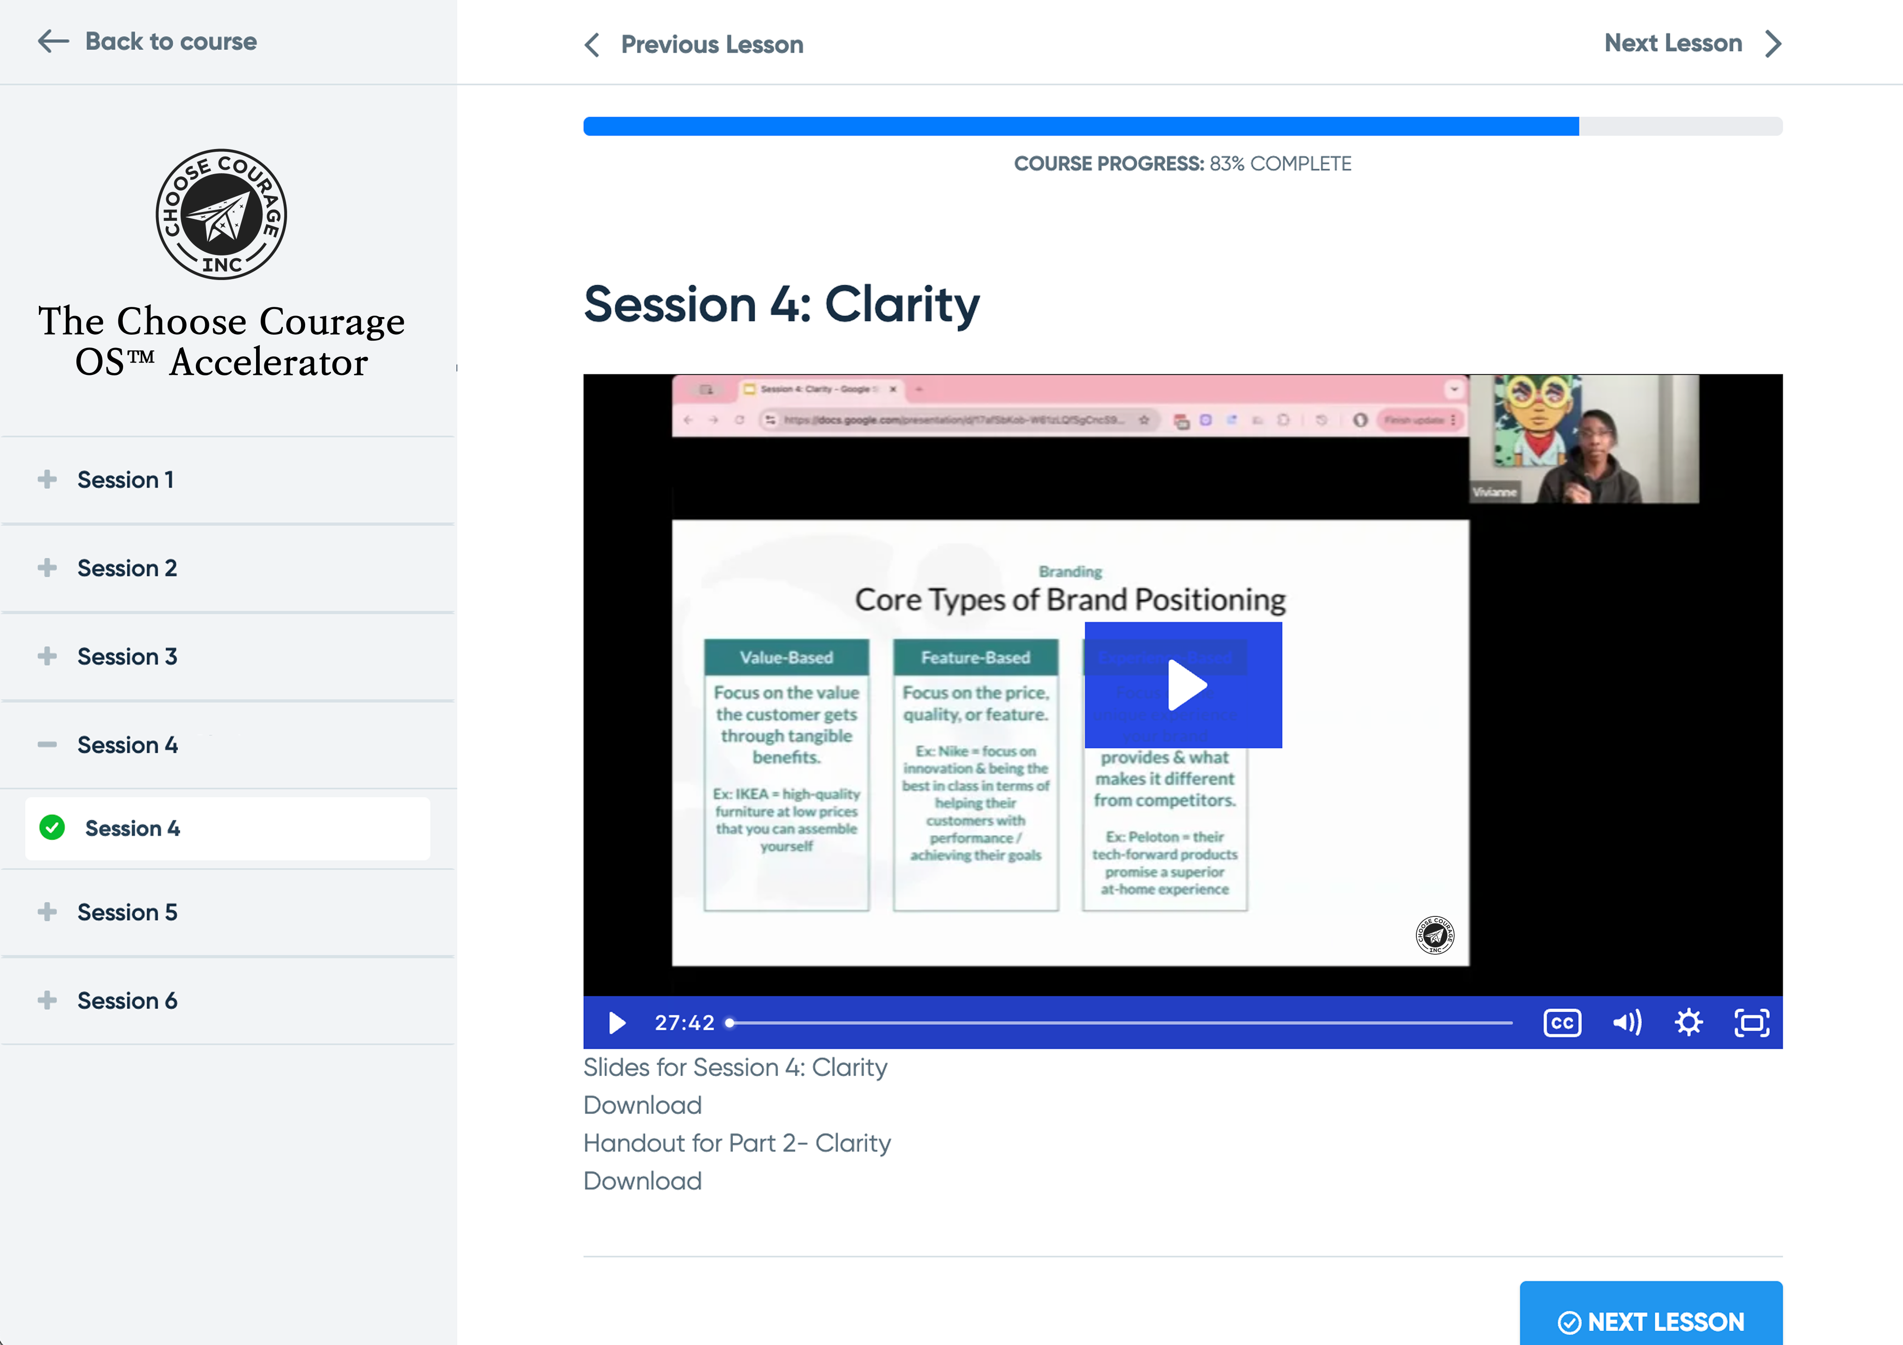Go to Previous Lesson text link
The width and height of the screenshot is (1903, 1345).
[712, 44]
